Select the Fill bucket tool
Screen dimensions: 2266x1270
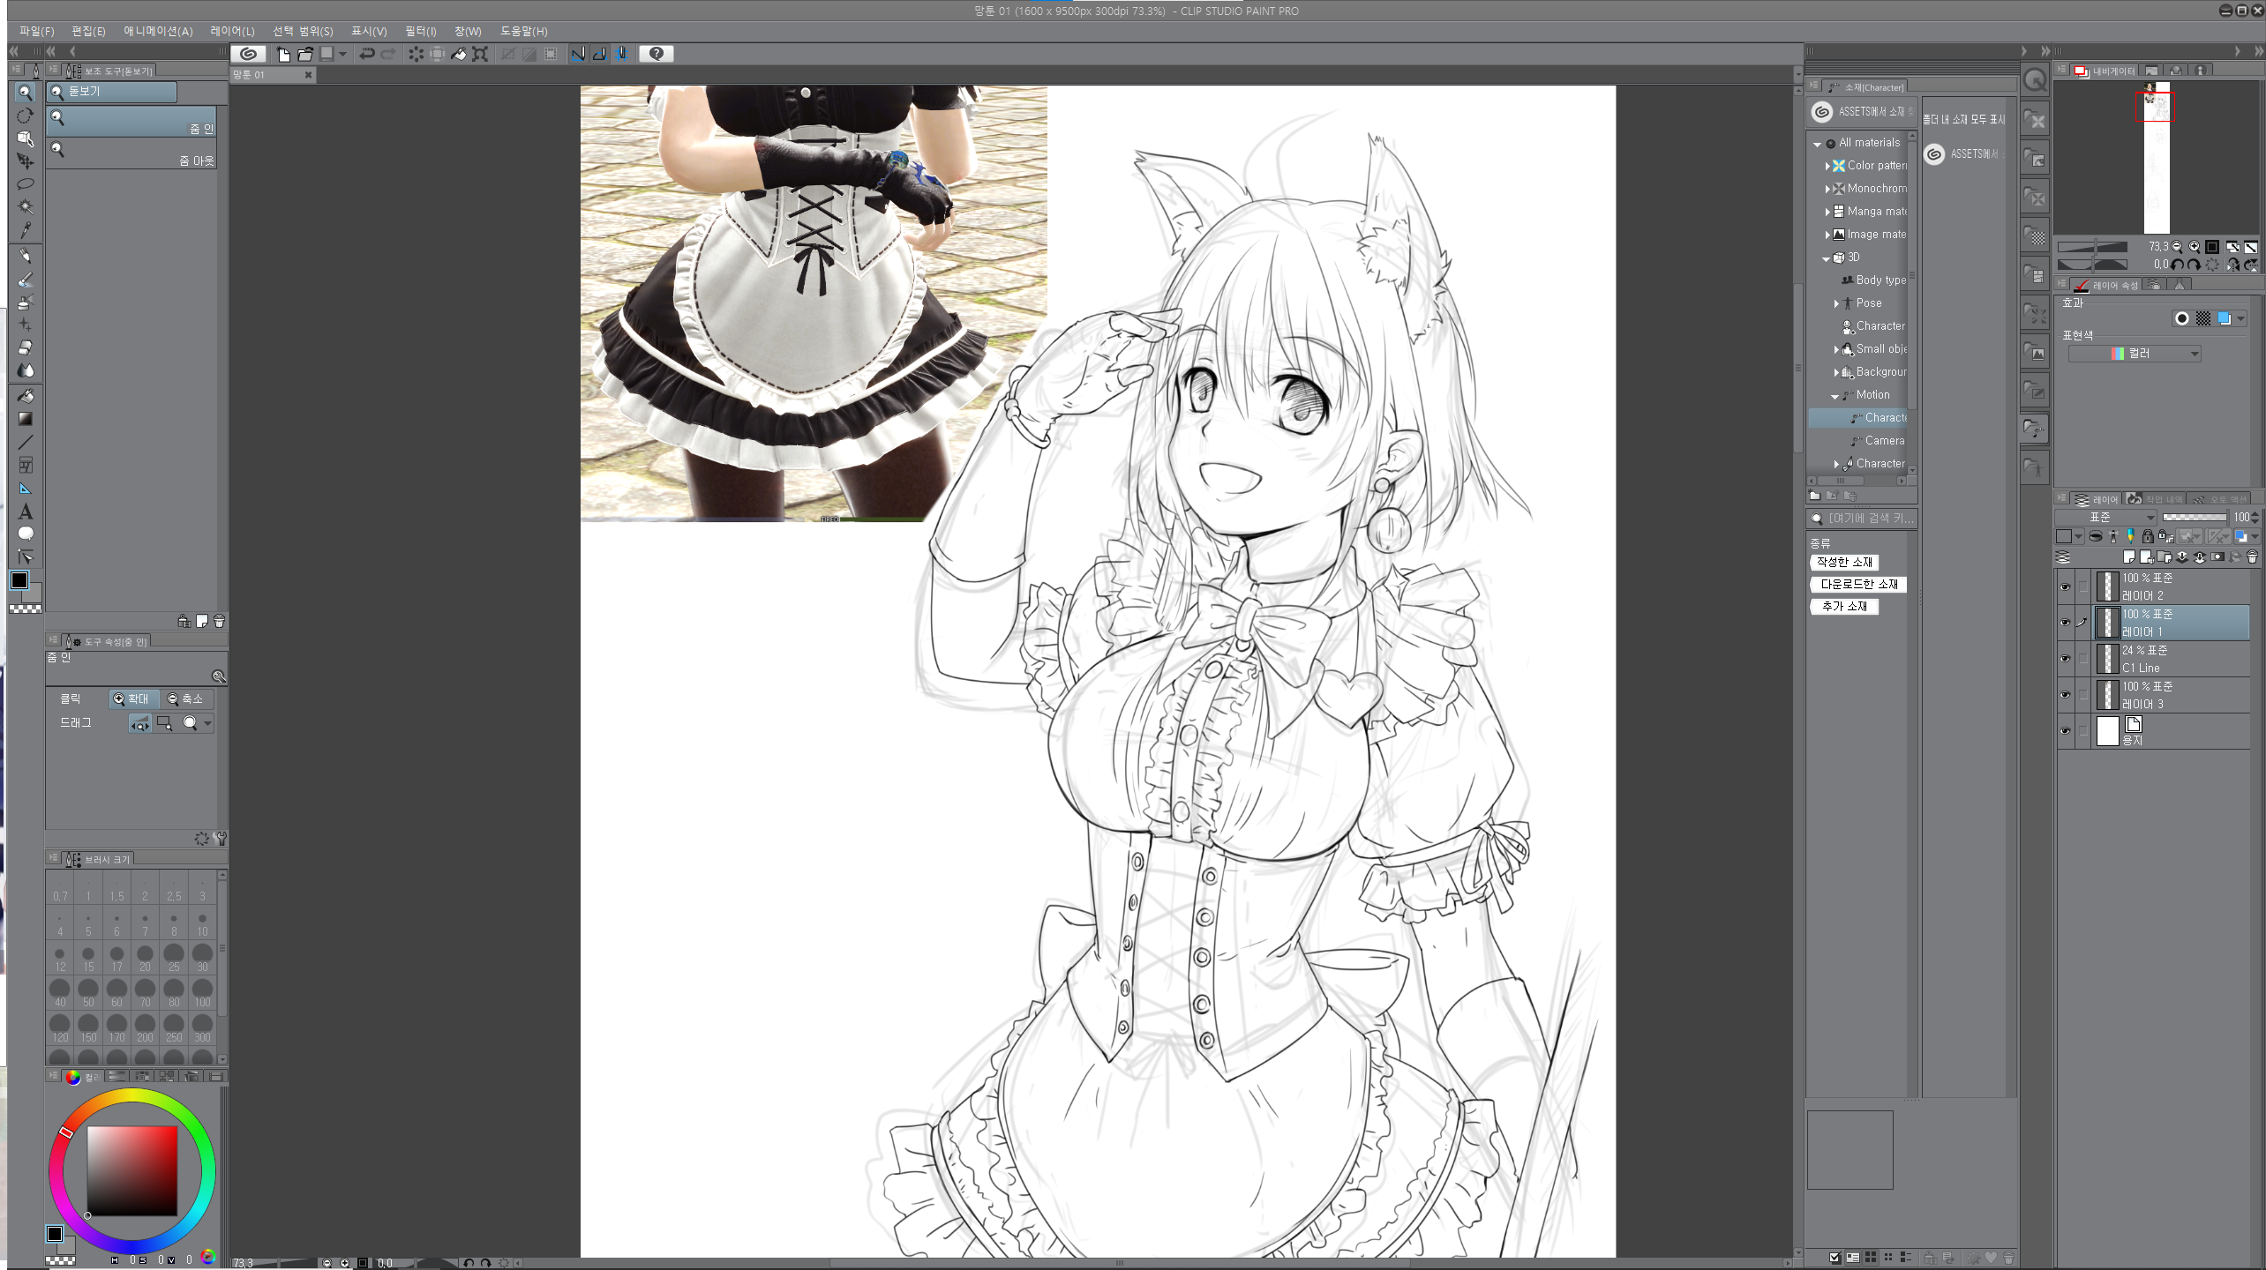(x=25, y=396)
